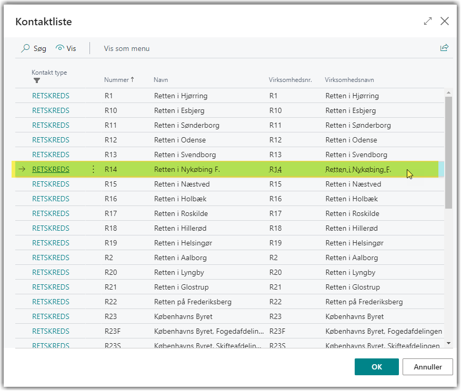The image size is (461, 391).
Task: Click Nummer cell 'R11'
Action: tap(111, 126)
